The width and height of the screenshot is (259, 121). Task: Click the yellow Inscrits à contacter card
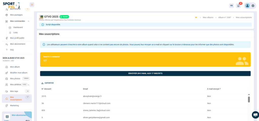click(x=145, y=59)
